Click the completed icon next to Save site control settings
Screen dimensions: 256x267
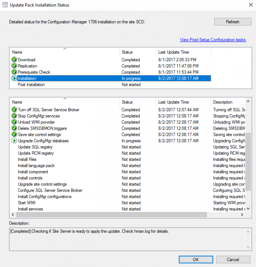(14, 135)
